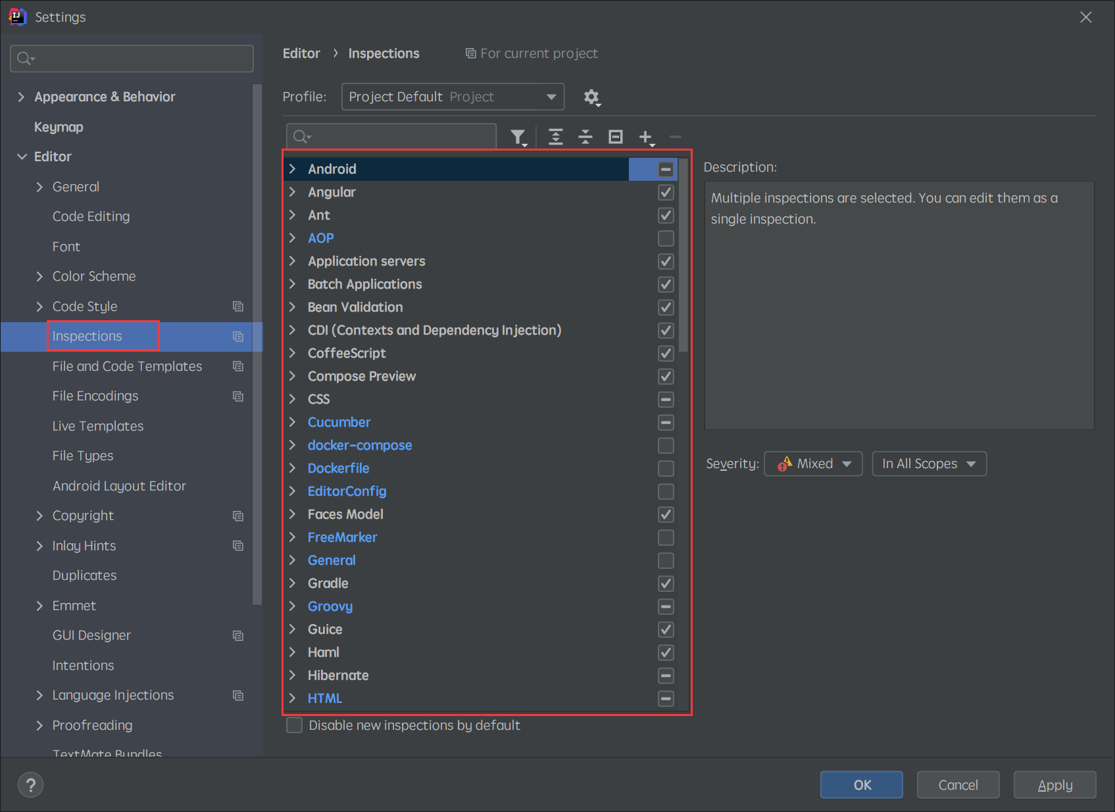The width and height of the screenshot is (1115, 812).
Task: Open the profile gear settings icon
Action: (x=591, y=97)
